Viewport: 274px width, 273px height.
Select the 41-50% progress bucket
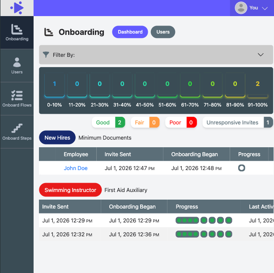pos(145,90)
